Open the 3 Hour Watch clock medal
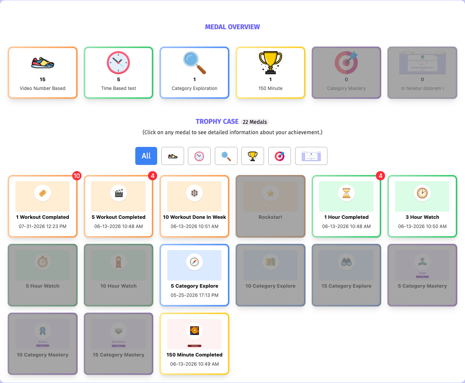This screenshot has width=465, height=383. coord(422,206)
